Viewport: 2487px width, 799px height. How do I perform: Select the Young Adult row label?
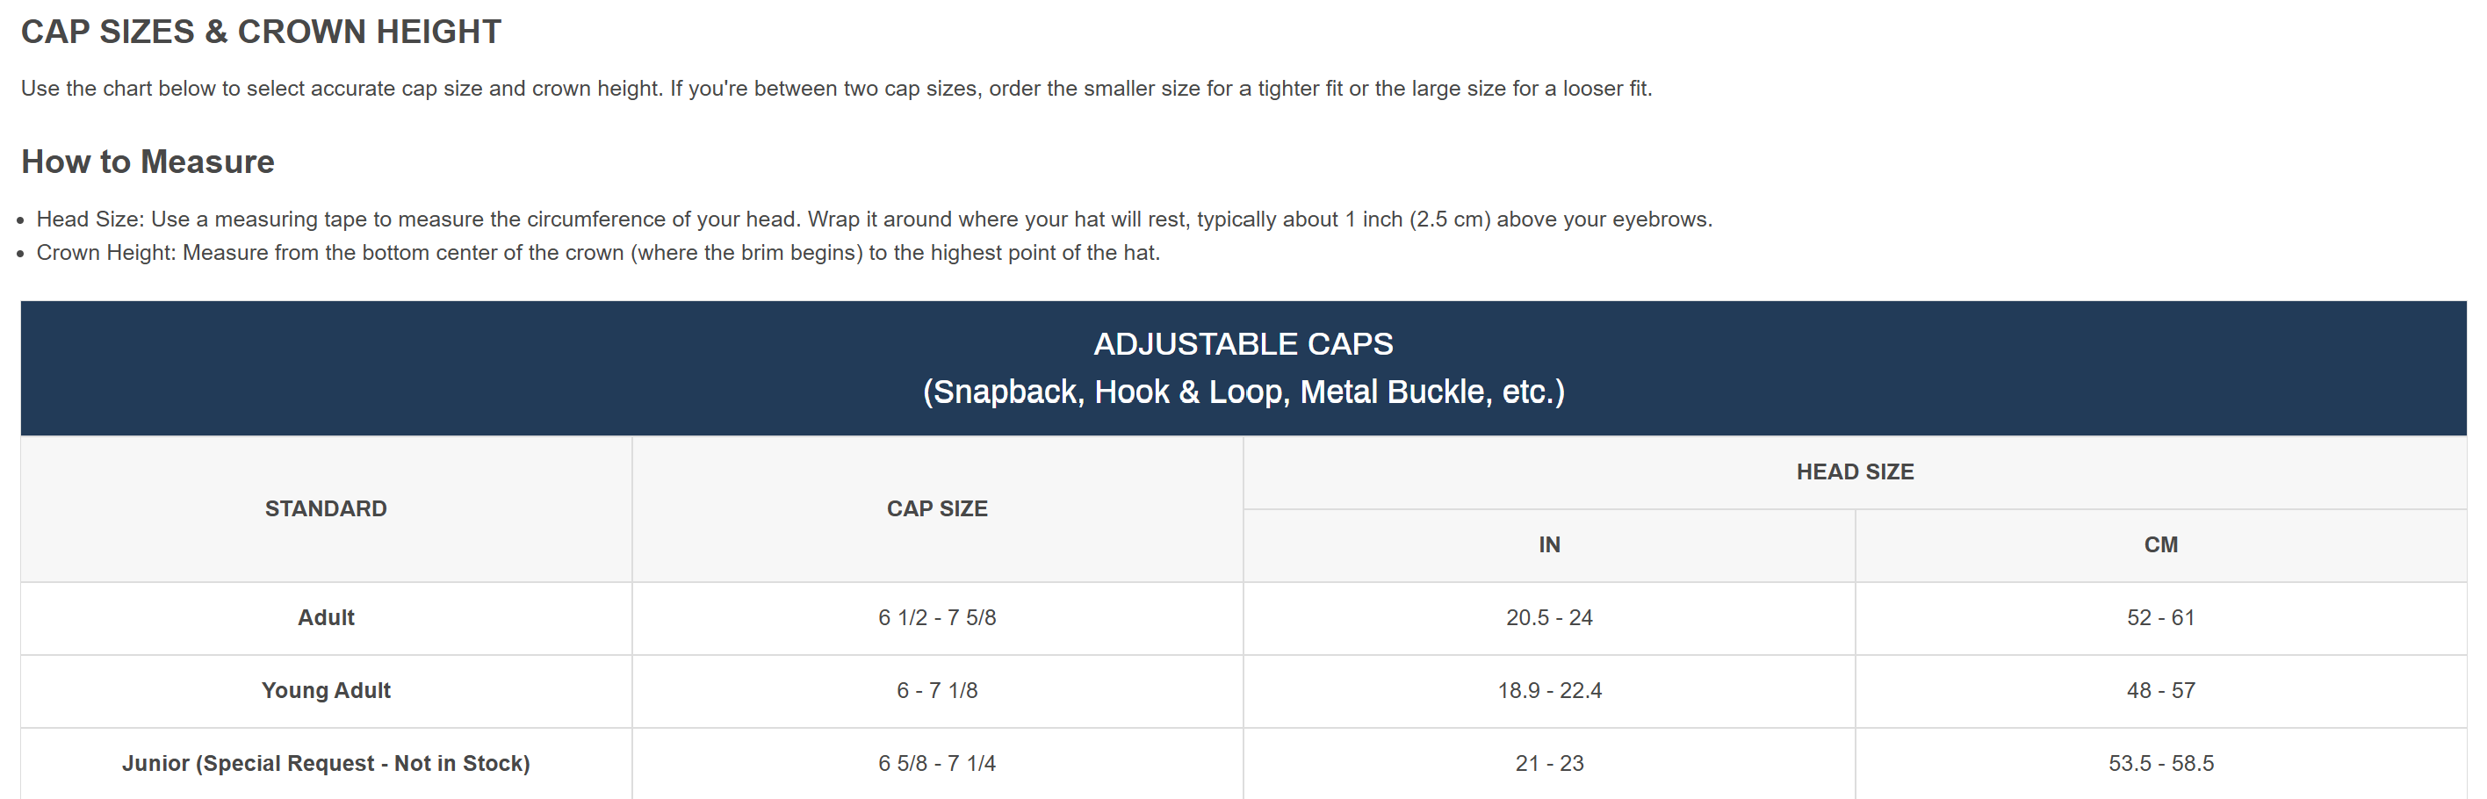[x=325, y=691]
